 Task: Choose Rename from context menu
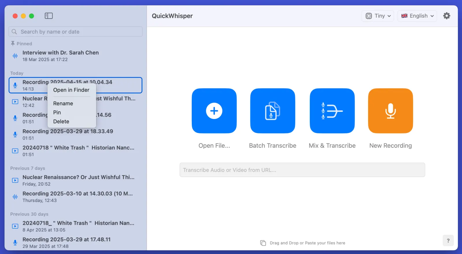click(63, 103)
